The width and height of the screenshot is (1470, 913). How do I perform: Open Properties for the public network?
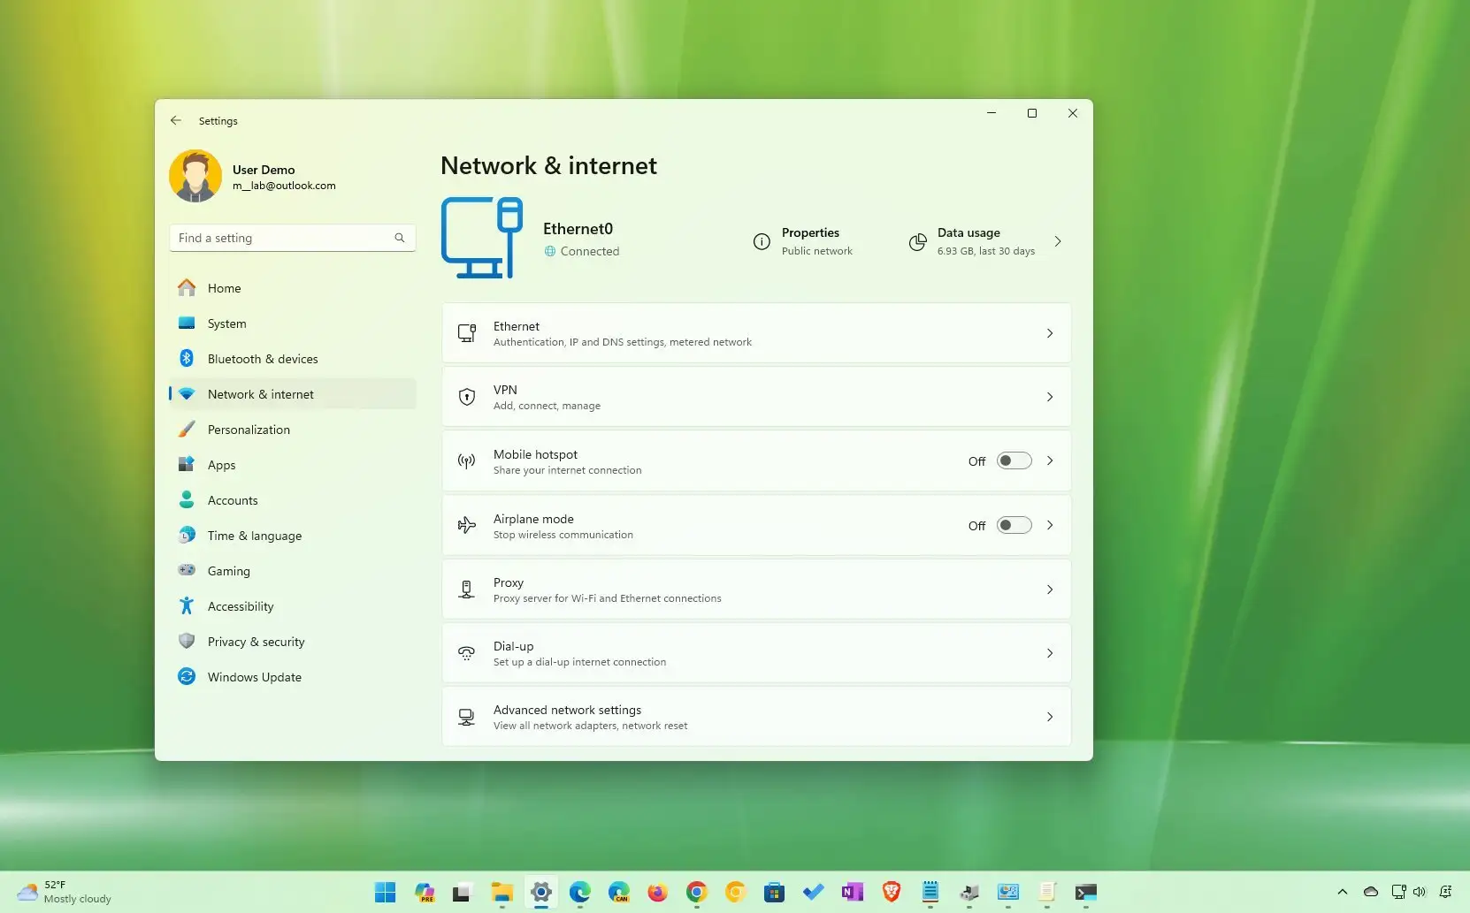coord(803,241)
